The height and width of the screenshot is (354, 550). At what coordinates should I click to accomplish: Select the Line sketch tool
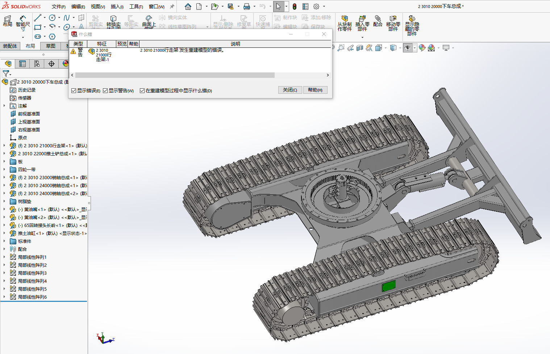pyautogui.click(x=38, y=17)
